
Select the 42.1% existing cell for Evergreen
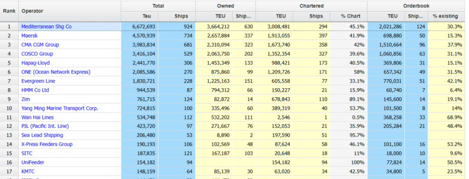(x=446, y=81)
